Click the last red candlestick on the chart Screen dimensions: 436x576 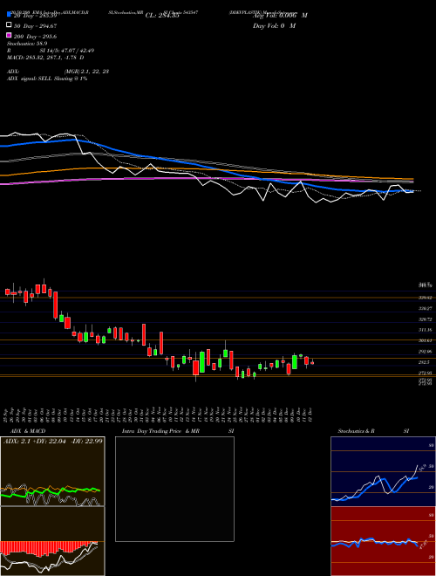pyautogui.click(x=312, y=362)
